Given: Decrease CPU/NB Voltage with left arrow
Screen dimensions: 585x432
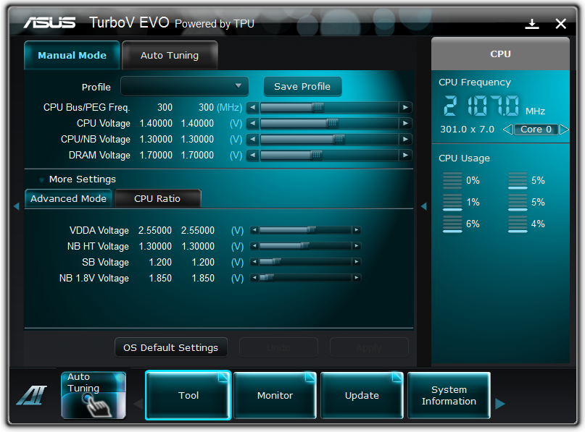Looking at the screenshot, I should pyautogui.click(x=252, y=139).
